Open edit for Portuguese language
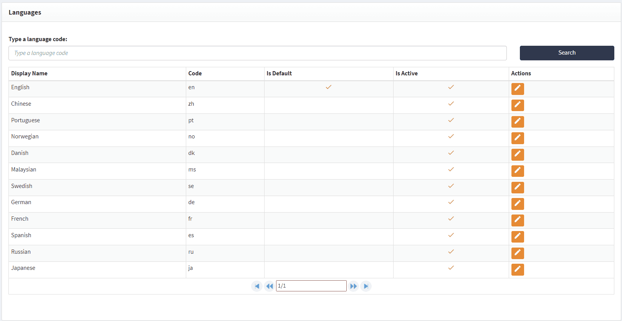This screenshot has width=622, height=321. click(517, 121)
